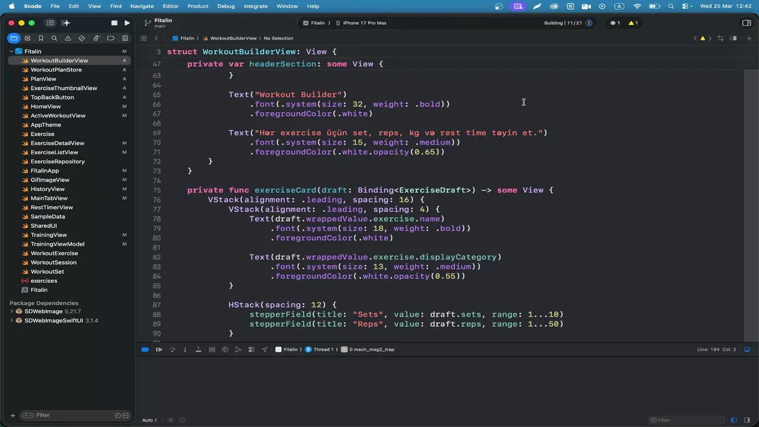Select the ExerciseThumbnailView file
The width and height of the screenshot is (759, 427).
pos(63,88)
